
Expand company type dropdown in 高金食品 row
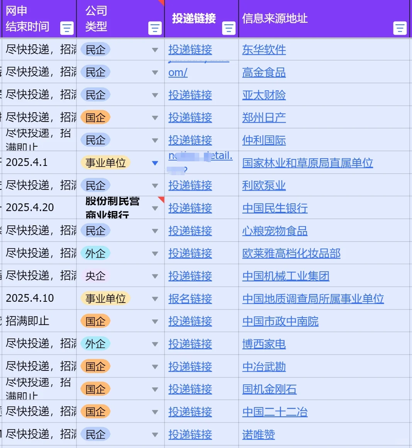pyautogui.click(x=155, y=73)
